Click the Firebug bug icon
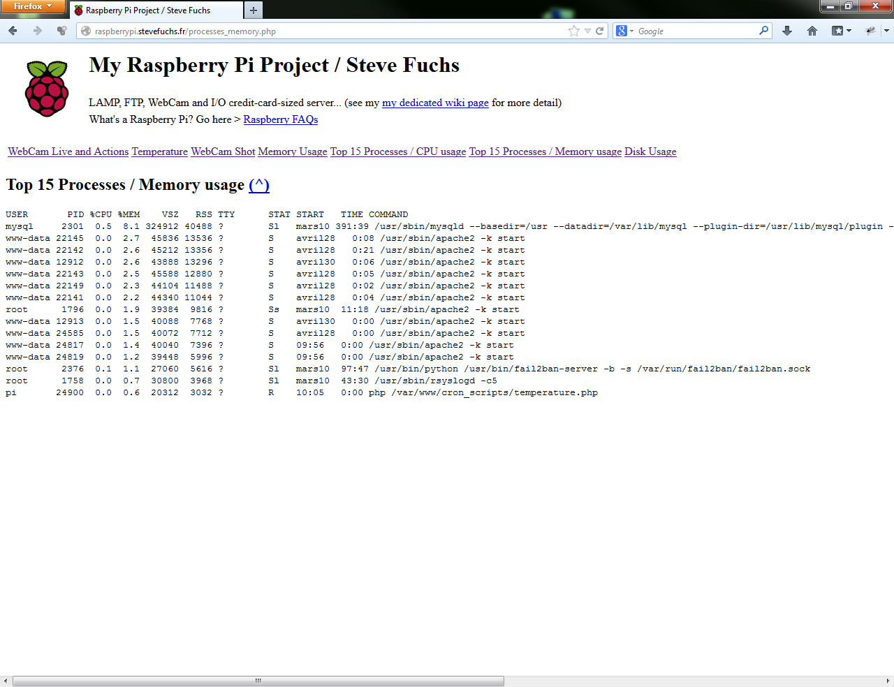The width and height of the screenshot is (894, 687). (870, 31)
